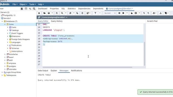Click the editor horizontal scrollbar
The width and height of the screenshot is (173, 97).
[x=88, y=67]
